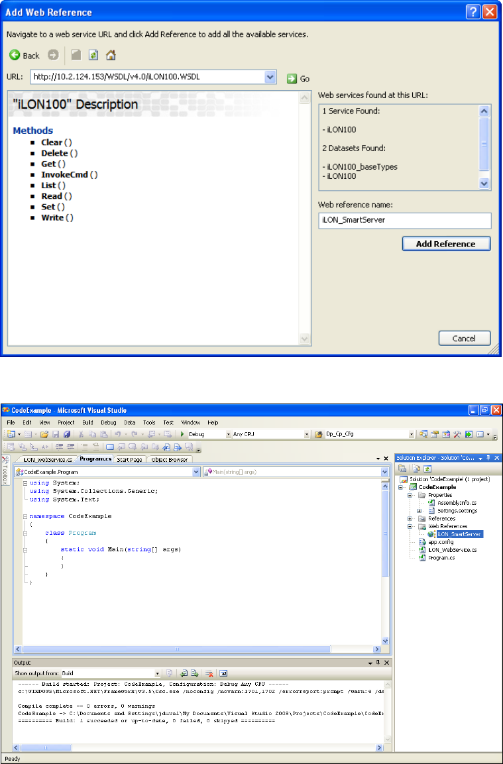This screenshot has height=764, width=503.
Task: Select iLON_SmartServer in Solution Explorer
Action: click(460, 534)
